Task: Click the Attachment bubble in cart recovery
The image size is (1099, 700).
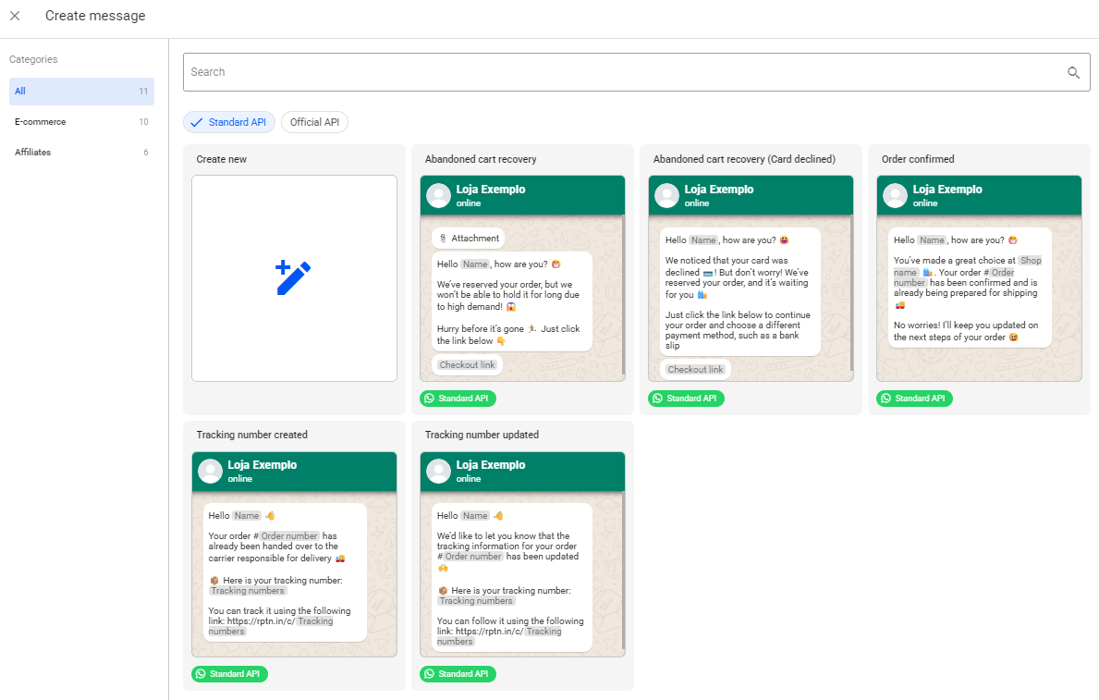Action: 469,239
